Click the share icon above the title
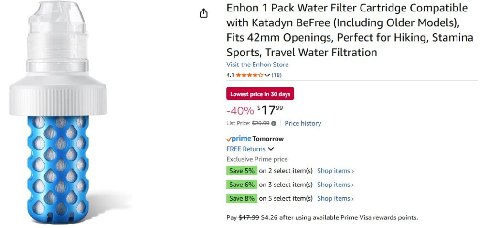This screenshot has width=489, height=228. pos(204,13)
